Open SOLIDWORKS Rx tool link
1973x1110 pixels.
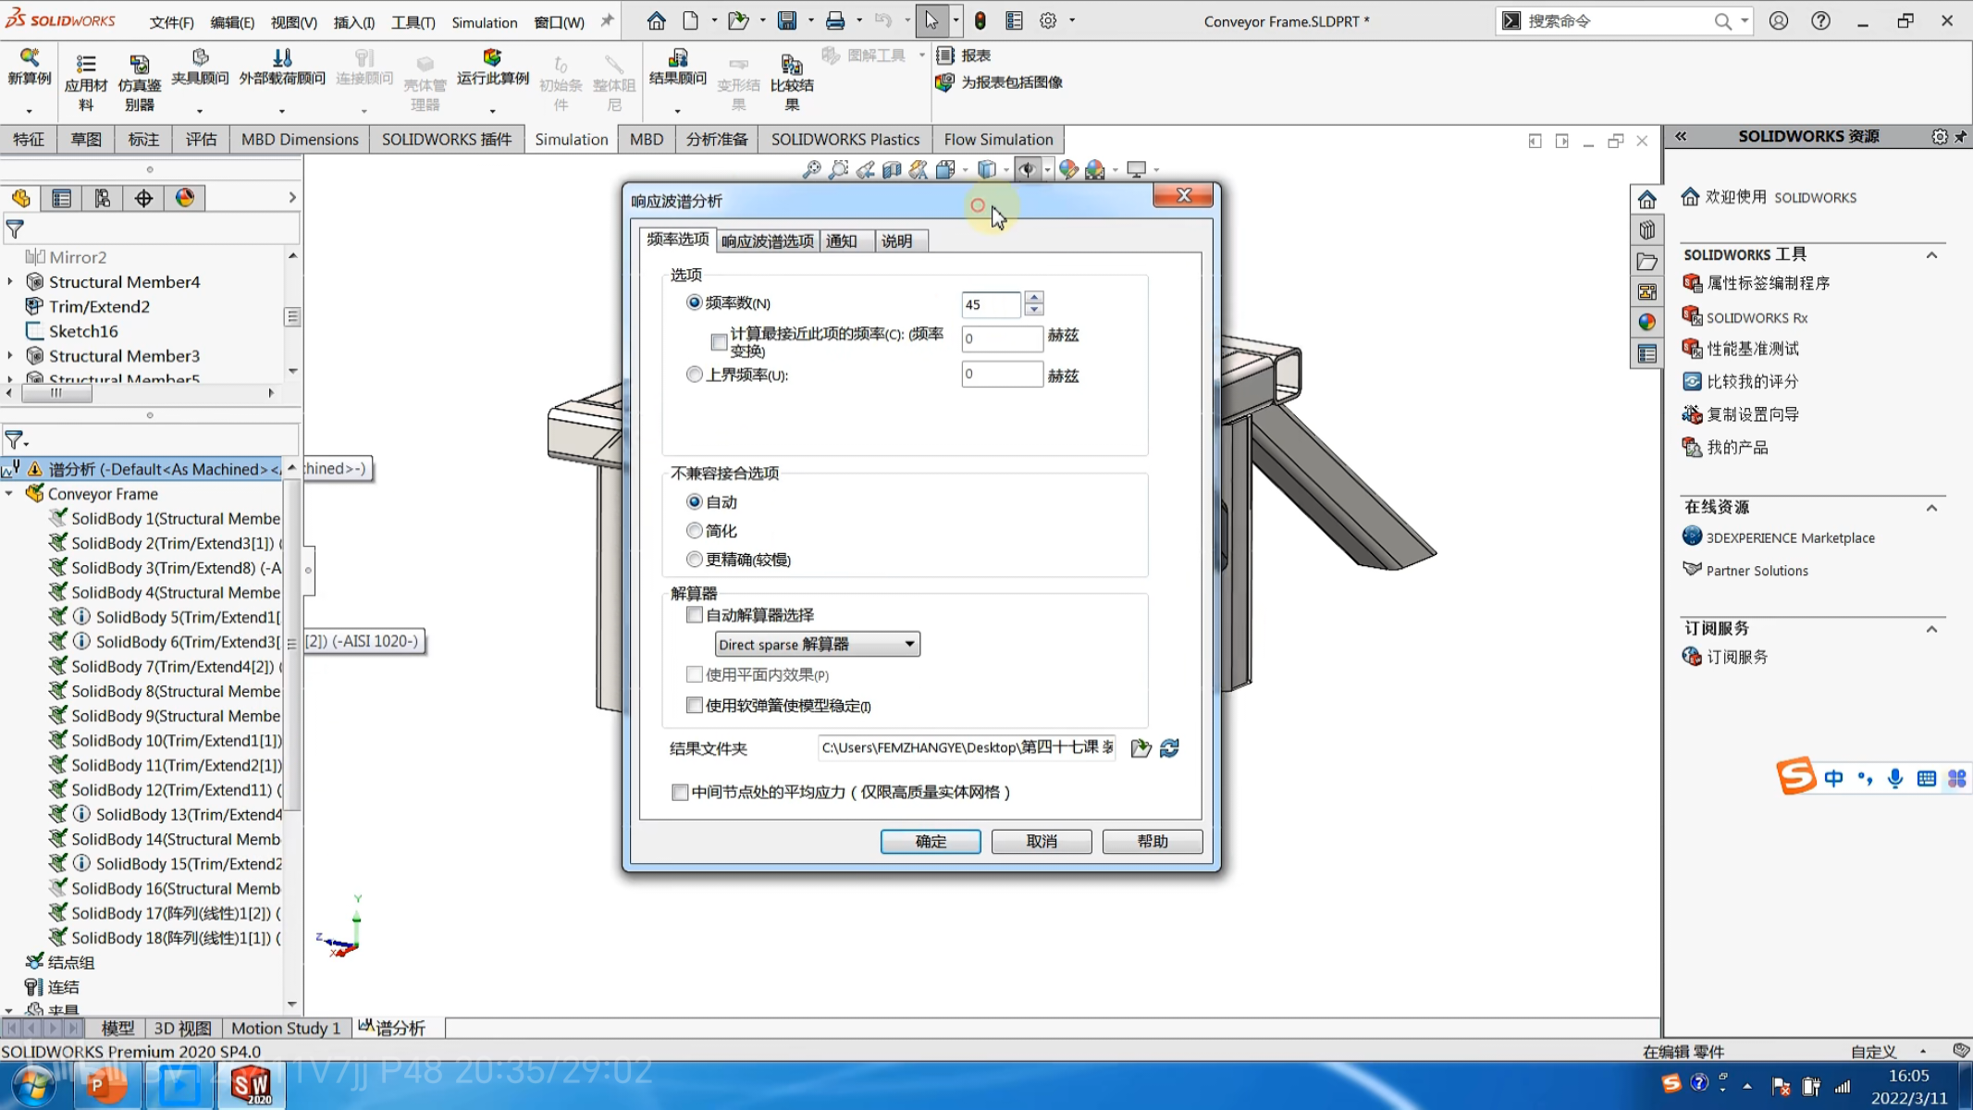point(1757,318)
